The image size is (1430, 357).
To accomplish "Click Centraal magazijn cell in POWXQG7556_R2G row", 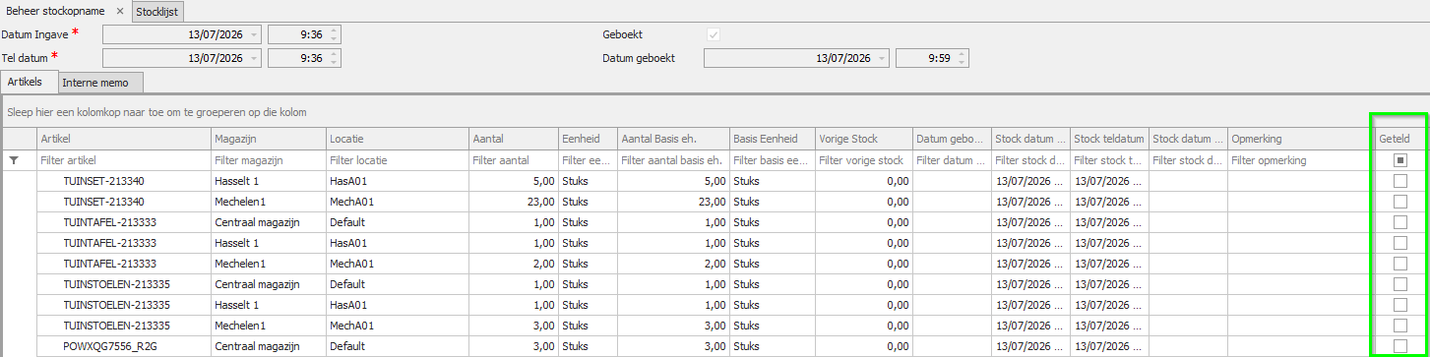I will pyautogui.click(x=269, y=346).
